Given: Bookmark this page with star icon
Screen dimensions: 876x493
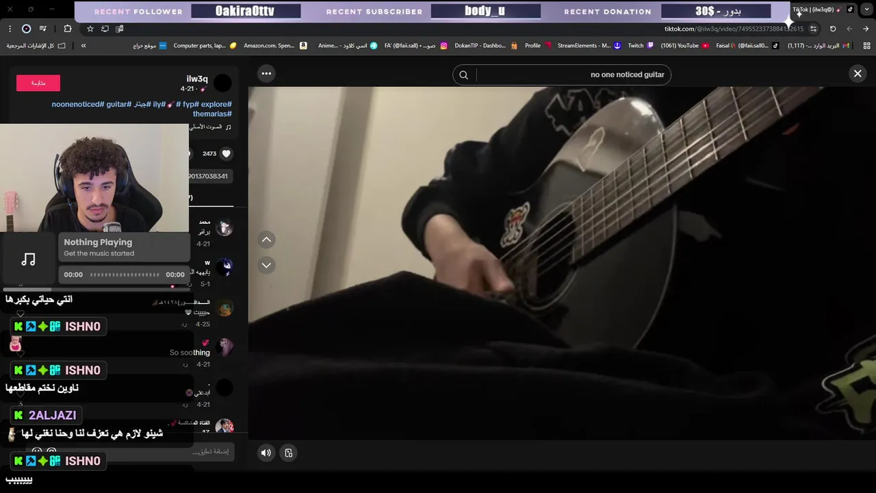Looking at the screenshot, I should point(90,29).
